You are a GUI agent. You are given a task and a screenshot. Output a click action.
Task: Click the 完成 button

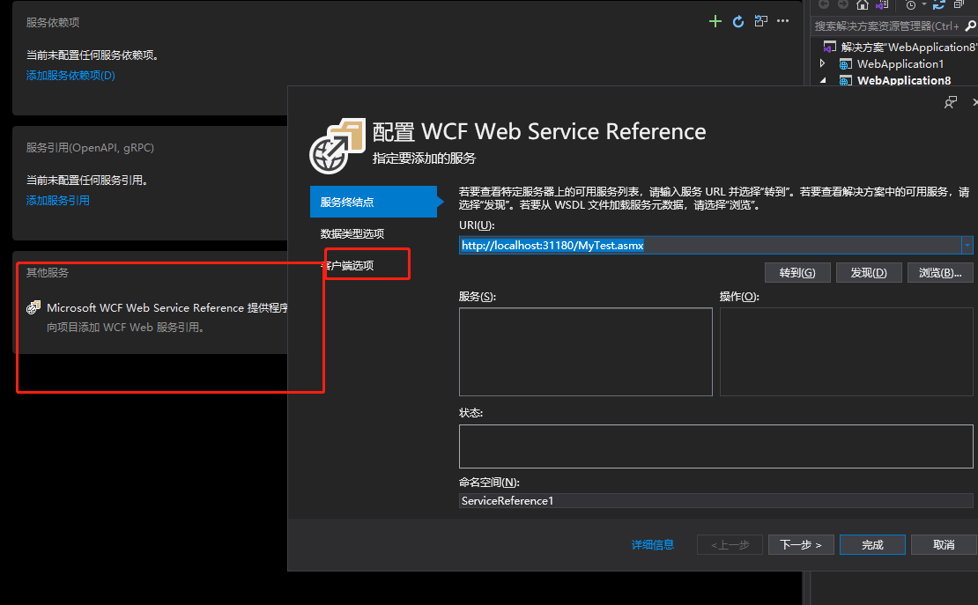click(x=872, y=544)
